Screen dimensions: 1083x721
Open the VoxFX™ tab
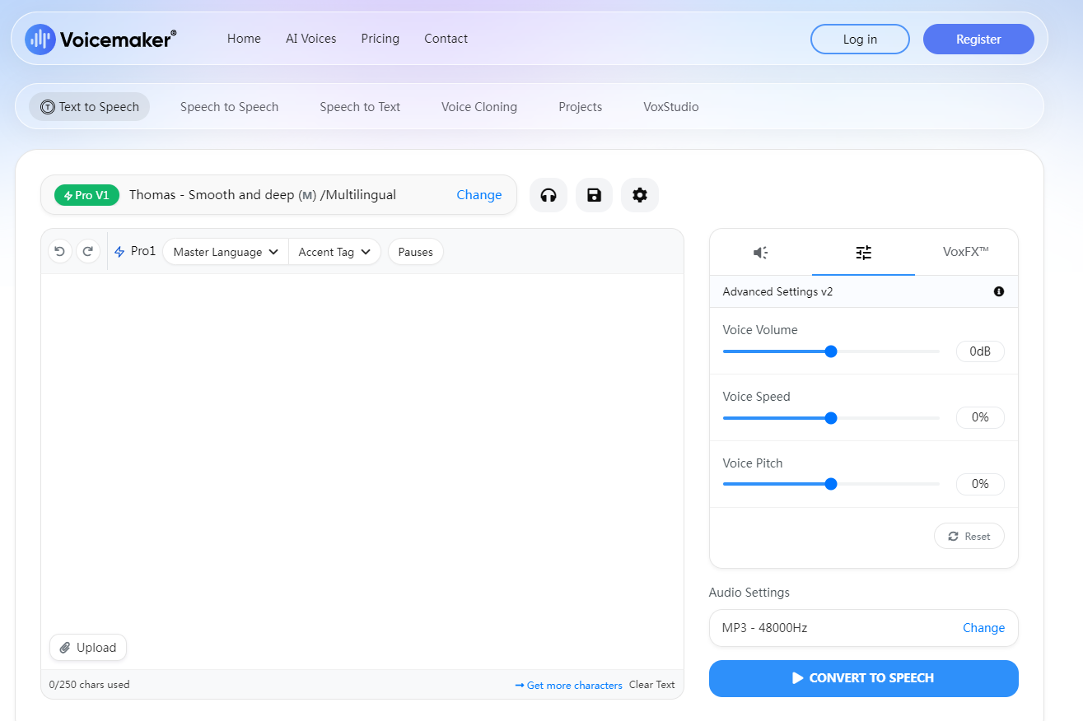pos(966,252)
